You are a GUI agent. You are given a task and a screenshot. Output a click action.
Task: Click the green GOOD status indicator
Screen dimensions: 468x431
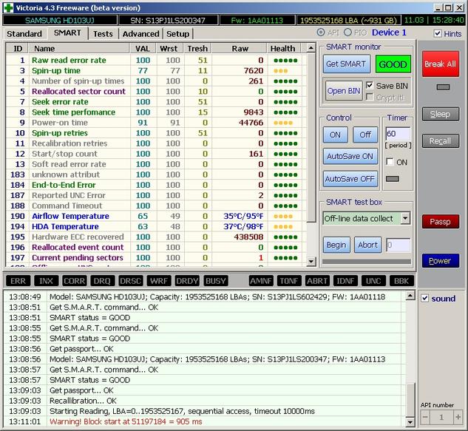pos(393,64)
